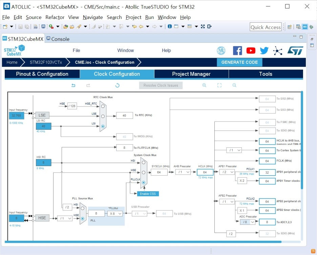
Task: Open the HSE /1 prescaler dropdown
Action: point(65,218)
